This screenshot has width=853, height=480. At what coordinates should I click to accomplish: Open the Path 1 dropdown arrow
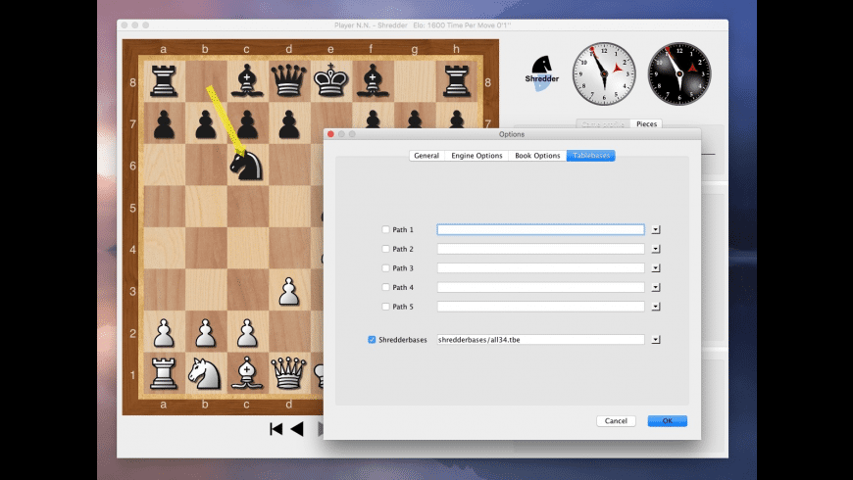tap(656, 230)
